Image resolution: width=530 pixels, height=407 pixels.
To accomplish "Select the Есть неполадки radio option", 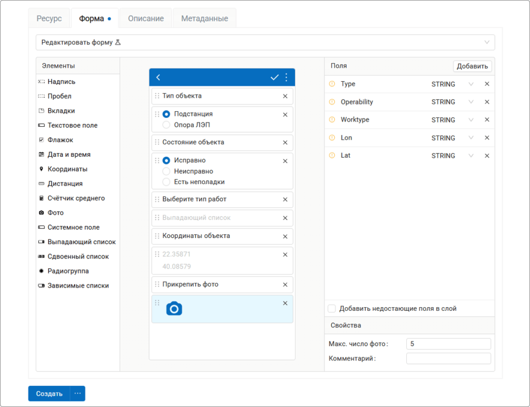I will [x=166, y=182].
